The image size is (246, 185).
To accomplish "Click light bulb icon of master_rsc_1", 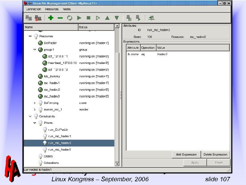I will click(x=40, y=110).
